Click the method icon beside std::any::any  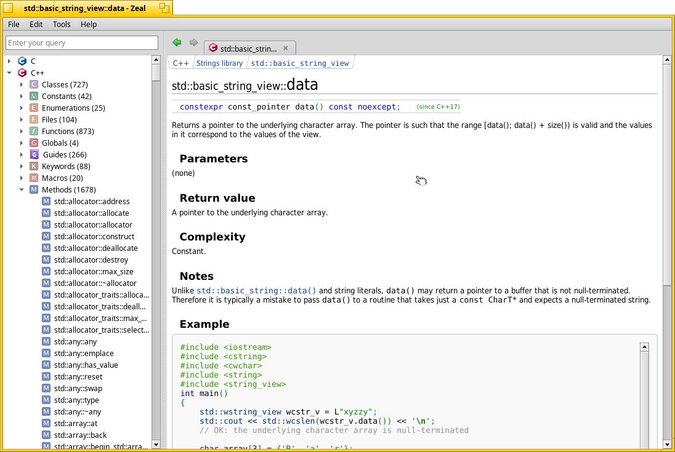[46, 341]
